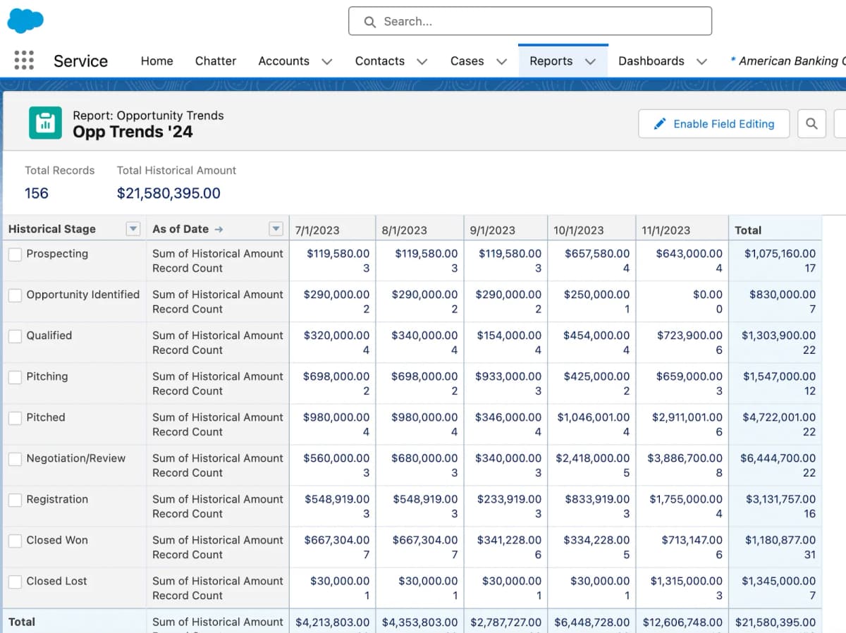
Task: Click the Opp Trends '24 report title
Action: (x=133, y=132)
